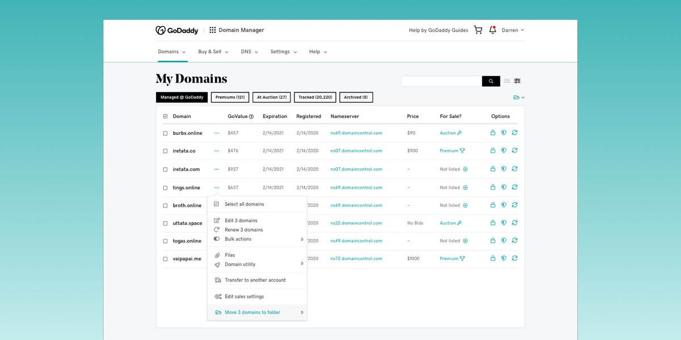Check the iretata.co checkbox
Image resolution: width=681 pixels, height=340 pixels.
pos(165,151)
